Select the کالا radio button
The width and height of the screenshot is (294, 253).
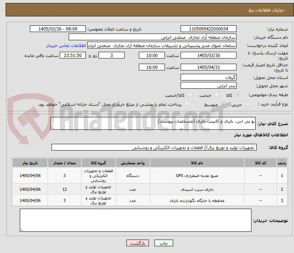coord(238,95)
